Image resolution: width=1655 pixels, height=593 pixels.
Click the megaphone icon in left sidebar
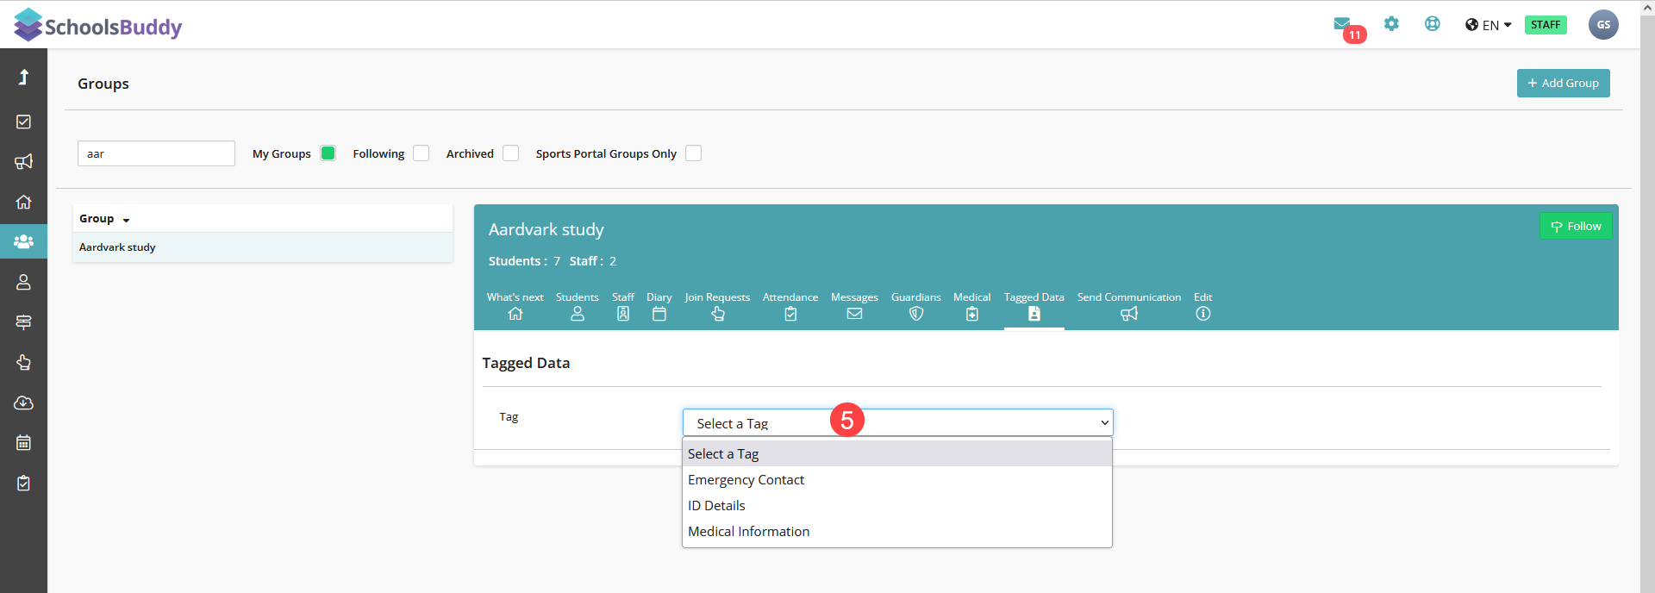point(23,161)
